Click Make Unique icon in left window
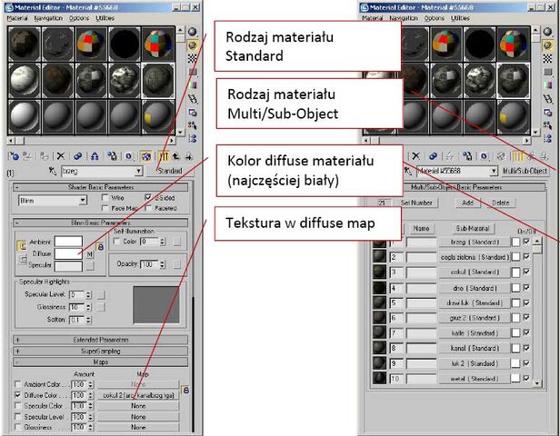 (95, 156)
